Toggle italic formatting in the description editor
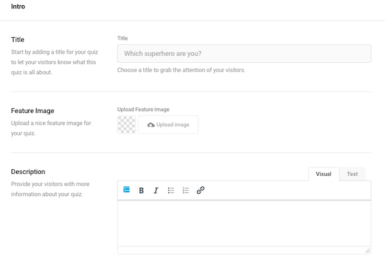The height and width of the screenshot is (259, 385). point(155,190)
